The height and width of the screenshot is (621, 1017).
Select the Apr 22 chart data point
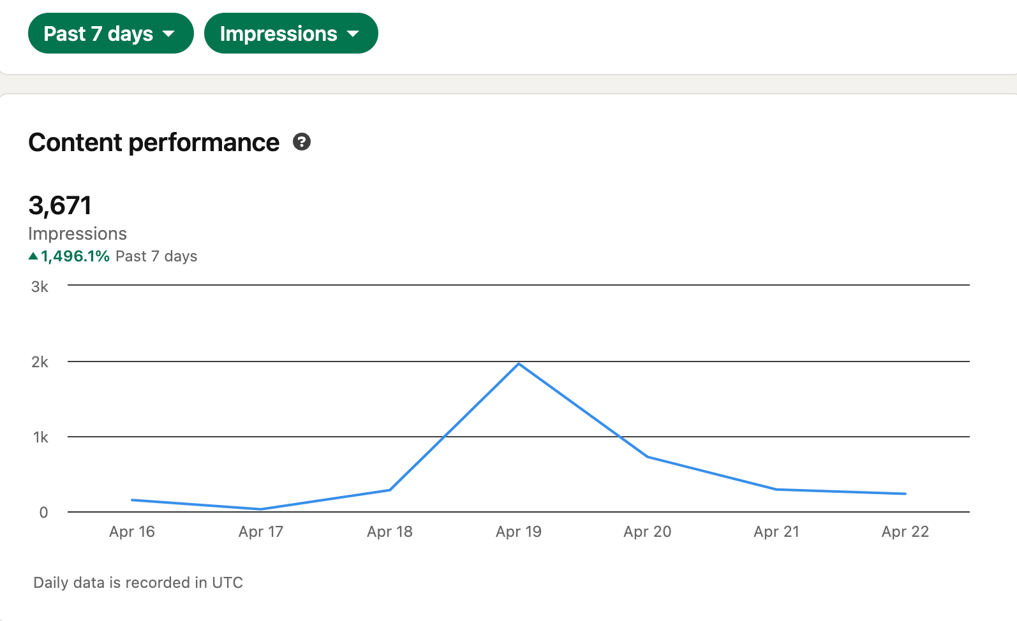point(905,493)
